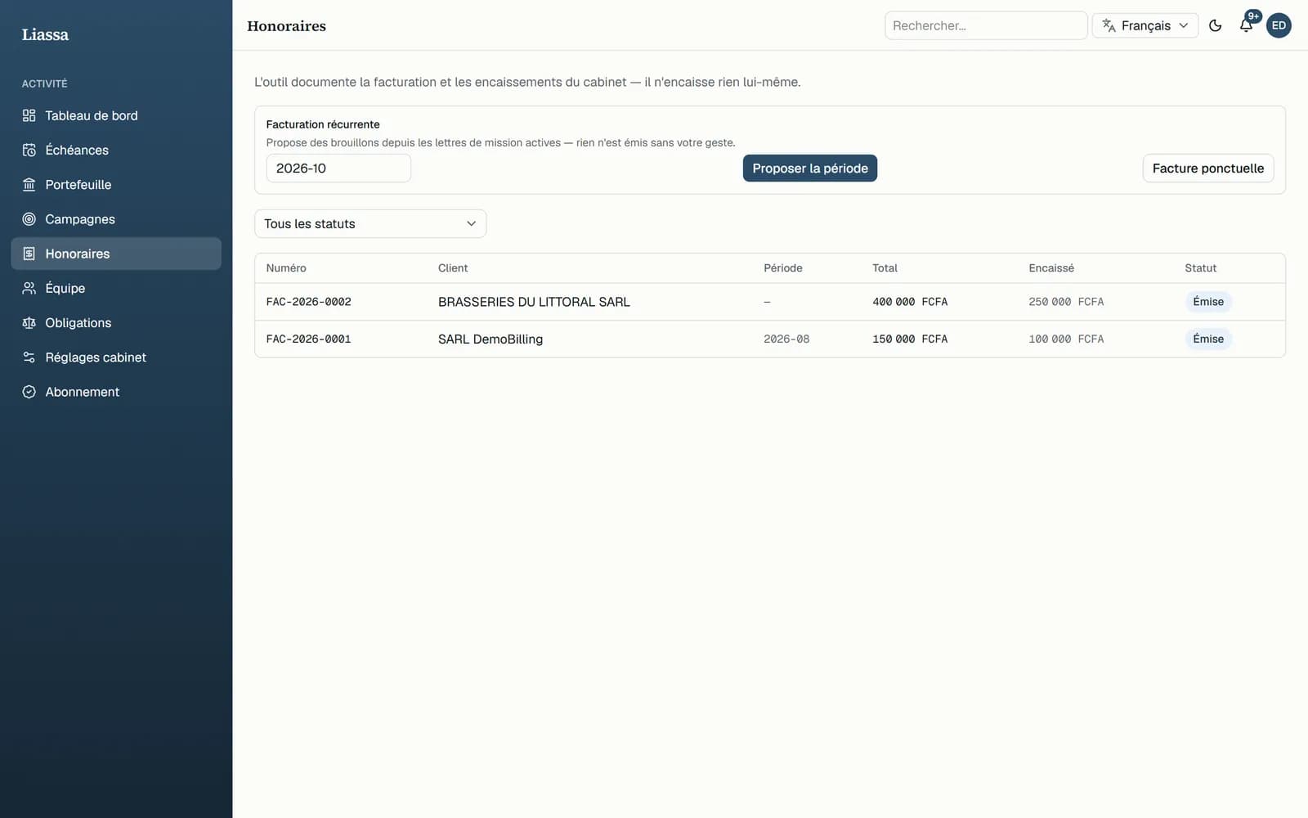
Task: Open notifications bell
Action: 1246,25
